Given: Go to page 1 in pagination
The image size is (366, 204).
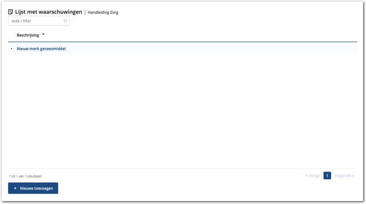Looking at the screenshot, I should pyautogui.click(x=327, y=176).
